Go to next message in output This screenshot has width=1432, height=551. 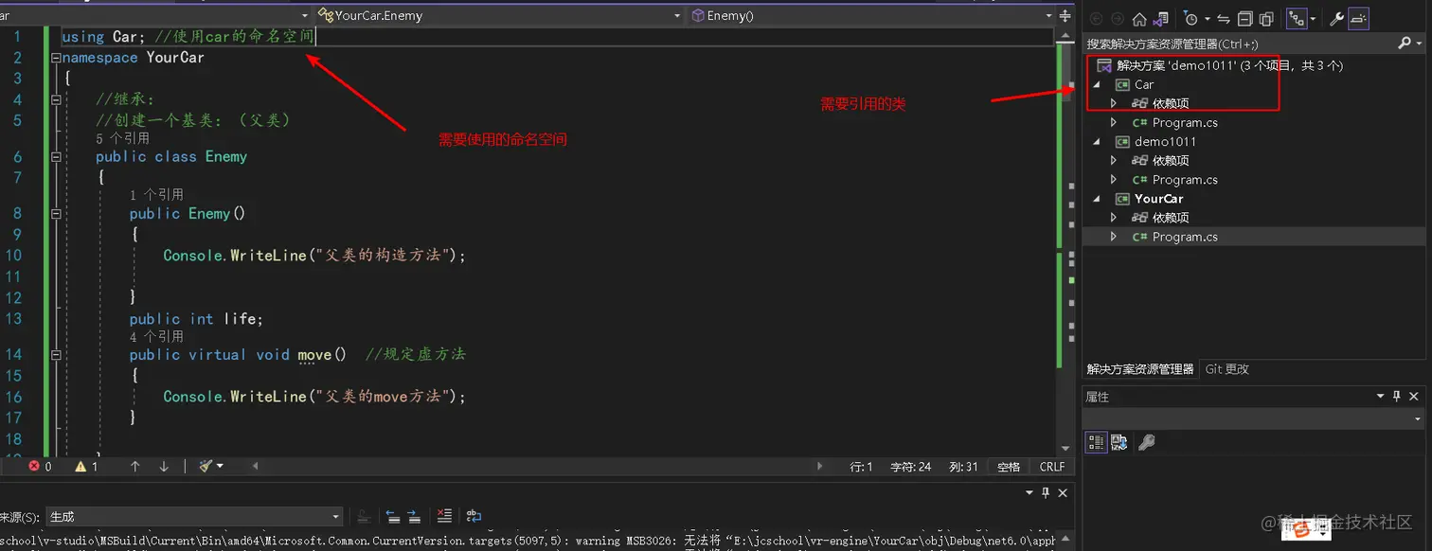pyautogui.click(x=414, y=517)
